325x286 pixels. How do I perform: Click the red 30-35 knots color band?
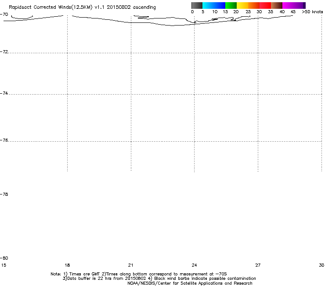(x=265, y=5)
